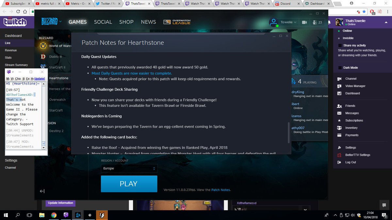Select Destiny 2 in the games list
This screenshot has height=220, width=392.
click(56, 131)
